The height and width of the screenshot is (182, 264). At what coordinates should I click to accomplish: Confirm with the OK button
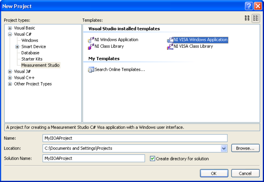coord(214,173)
